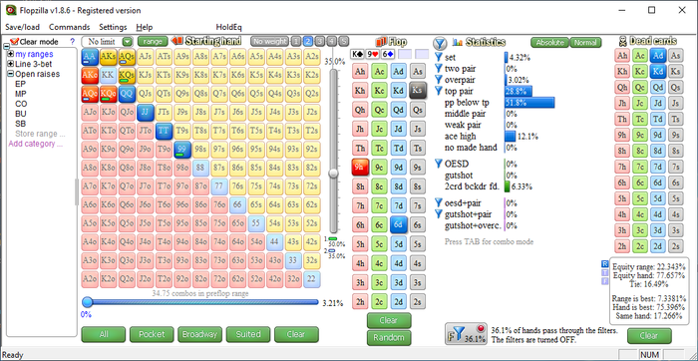Toggle the filter funnel for OESD
Viewport: 698px width, 361px height.
439,164
